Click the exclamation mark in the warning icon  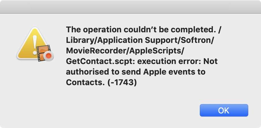34,45
